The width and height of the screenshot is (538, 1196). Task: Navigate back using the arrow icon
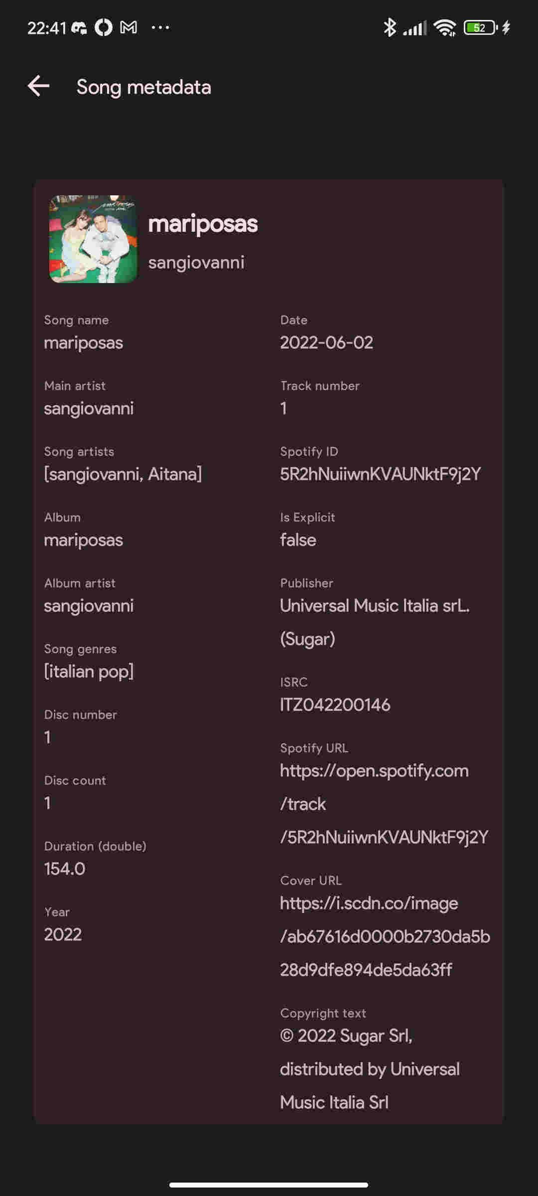point(38,87)
